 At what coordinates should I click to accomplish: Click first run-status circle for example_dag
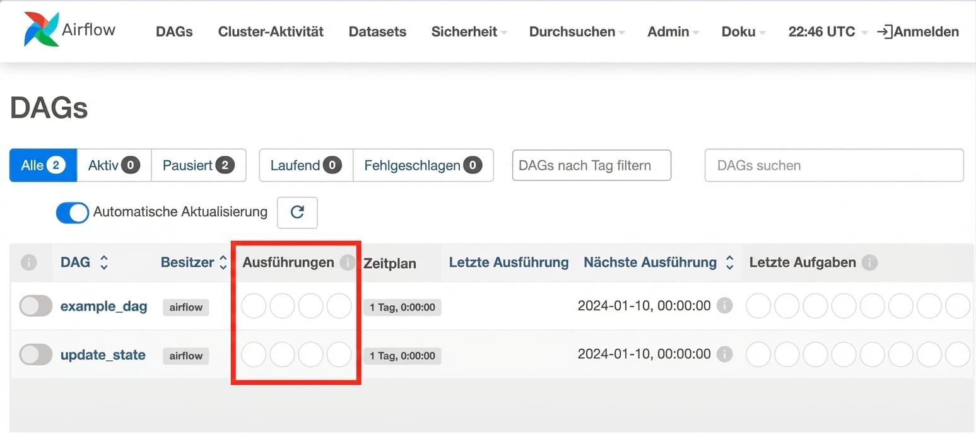tap(254, 306)
